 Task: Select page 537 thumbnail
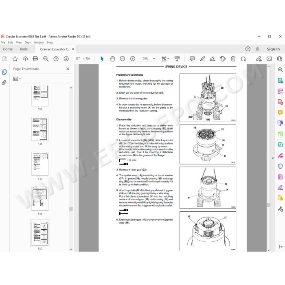(x=40, y=233)
